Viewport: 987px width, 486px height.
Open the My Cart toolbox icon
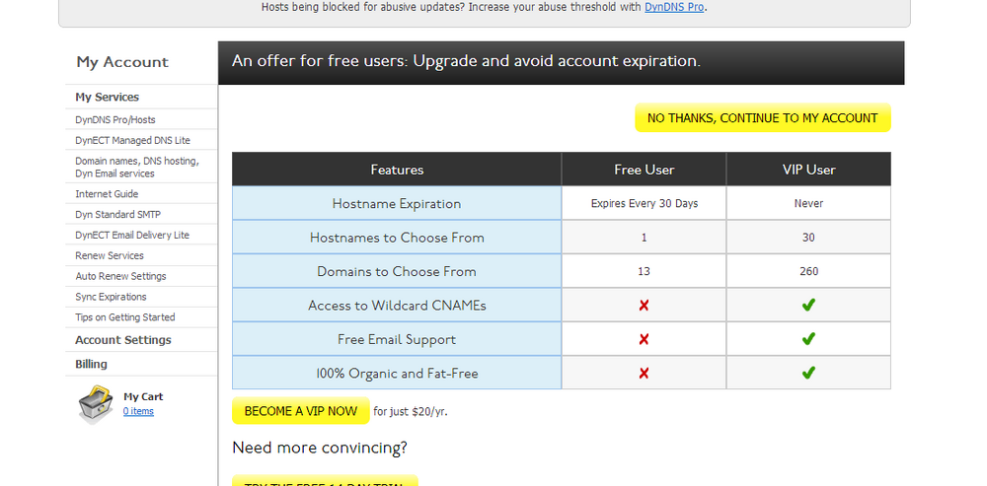coord(96,404)
